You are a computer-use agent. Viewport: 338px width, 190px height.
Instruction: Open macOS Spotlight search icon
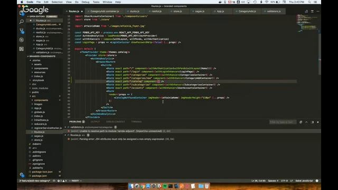[x=309, y=2]
